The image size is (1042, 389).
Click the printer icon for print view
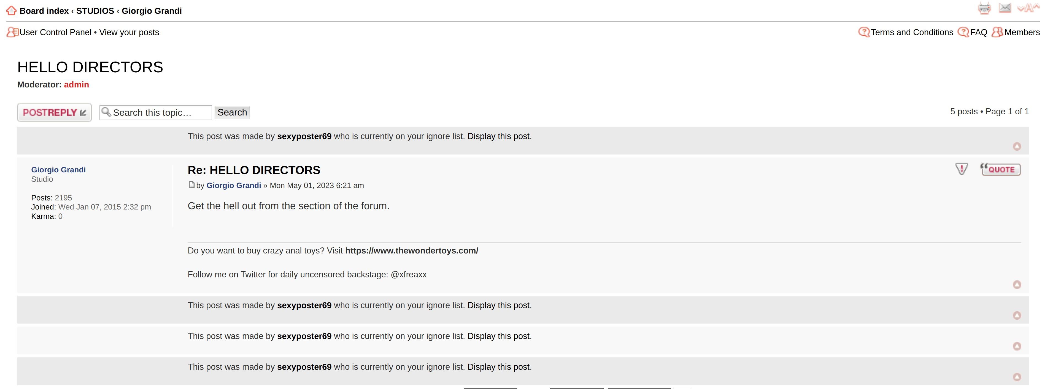(x=984, y=8)
